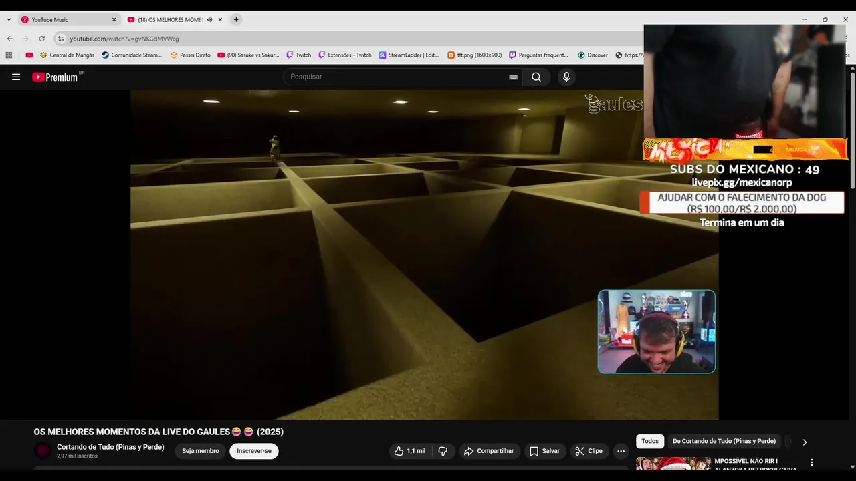Open the tft.png (1600×900) bookmark
The image size is (856, 481).
point(474,55)
